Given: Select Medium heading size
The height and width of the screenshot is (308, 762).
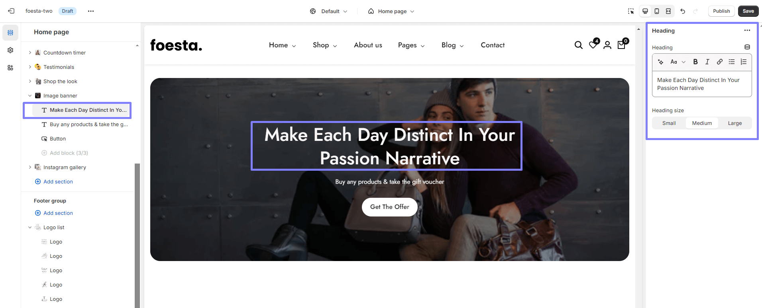Looking at the screenshot, I should point(702,123).
